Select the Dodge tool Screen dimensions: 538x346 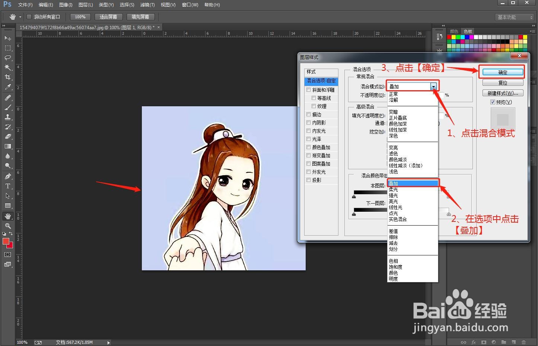[7, 166]
